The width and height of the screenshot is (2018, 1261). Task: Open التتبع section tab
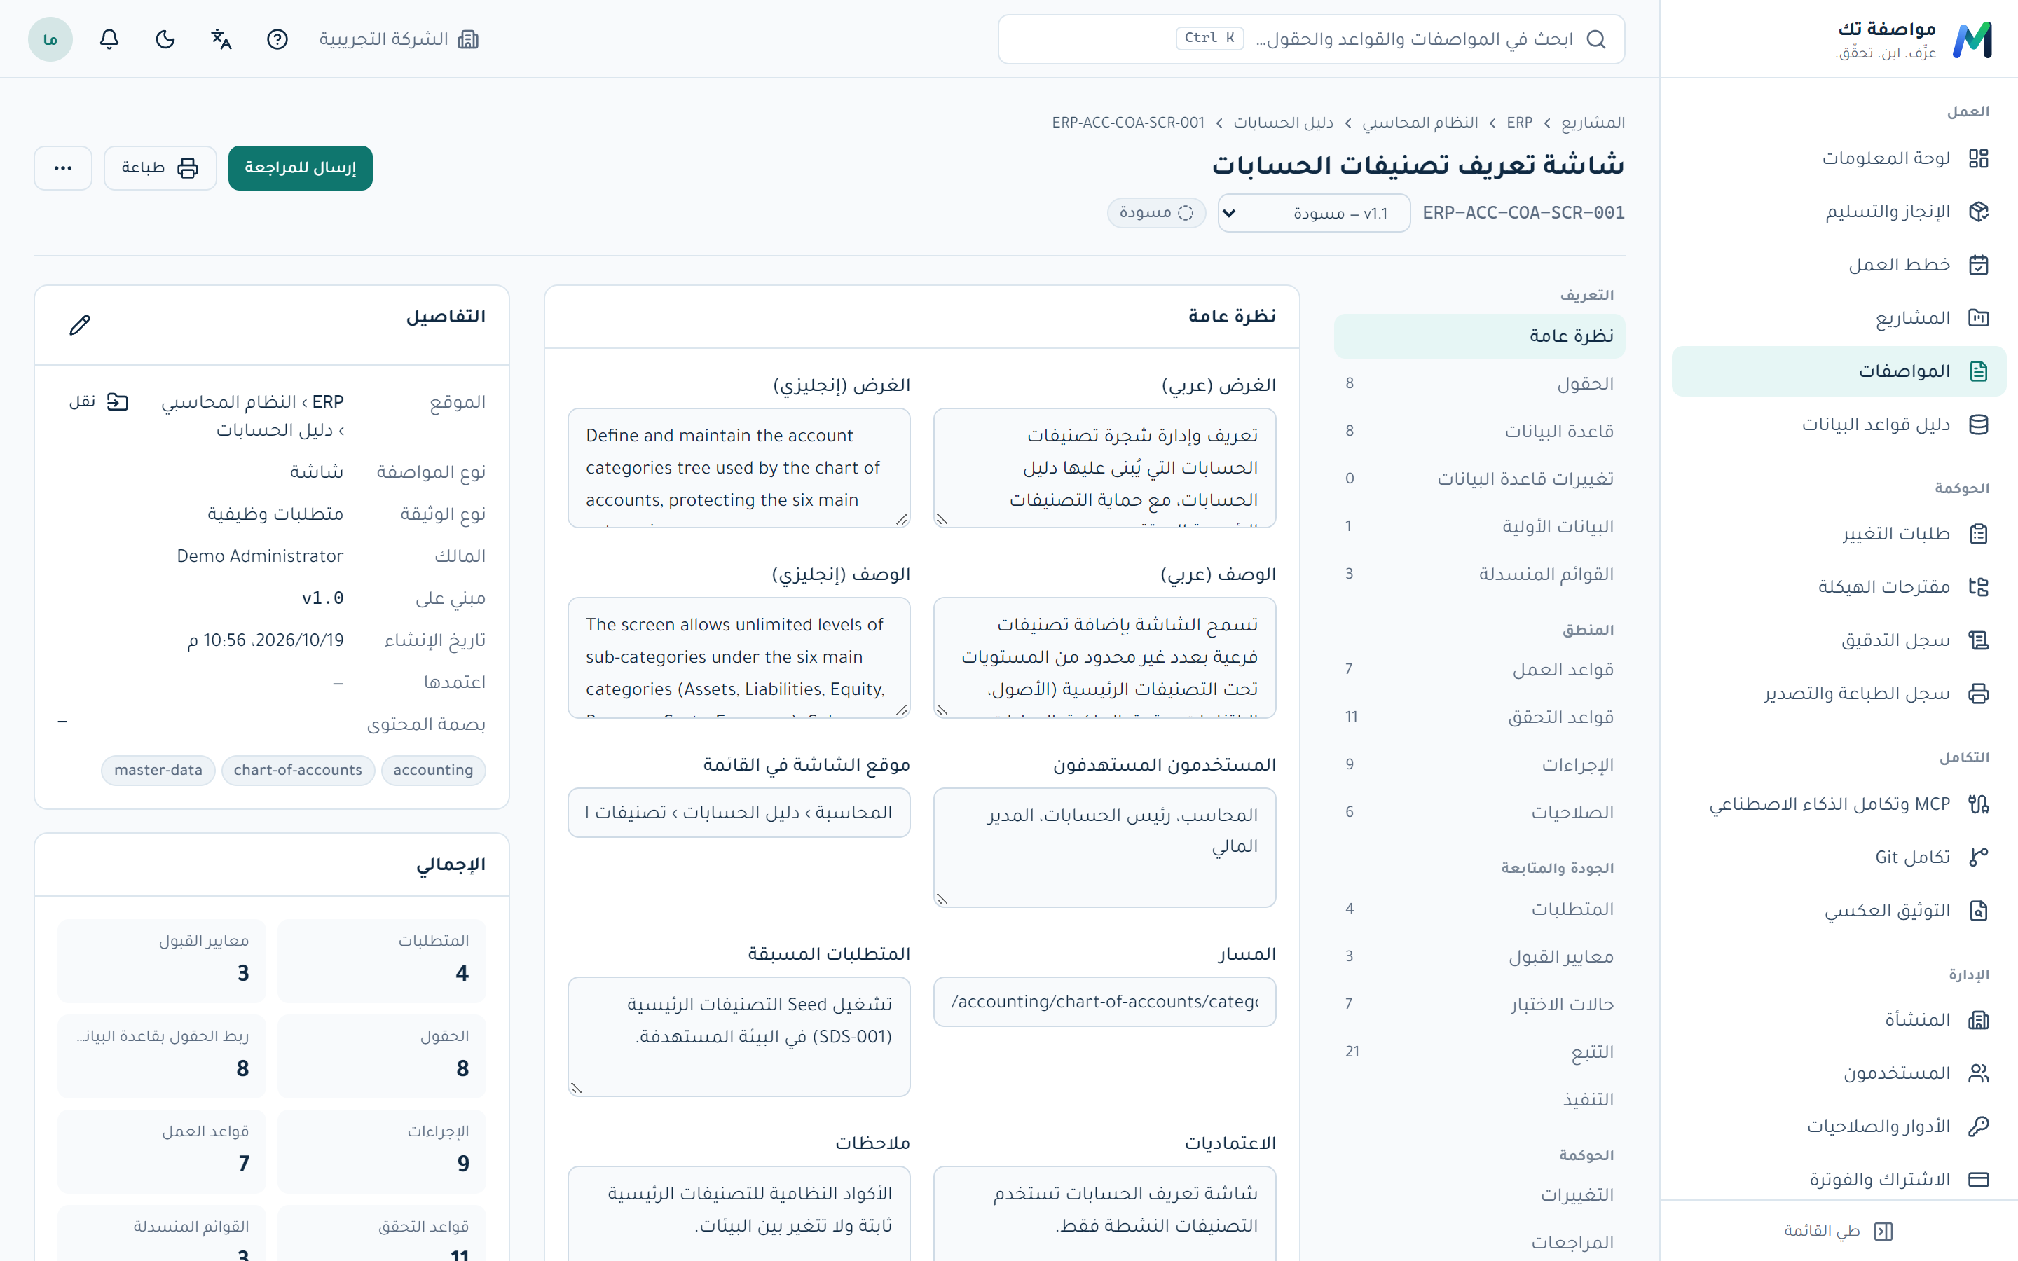[1479, 1052]
